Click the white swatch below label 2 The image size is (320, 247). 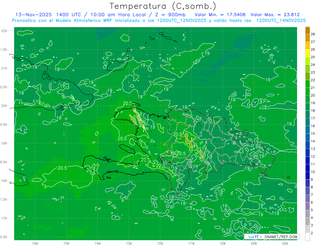(x=307, y=237)
